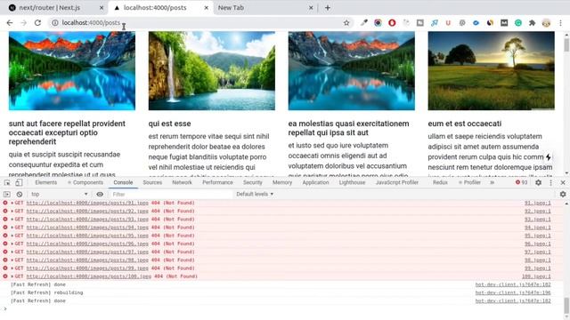
Task: Open the eyedropper color picker extension
Action: click(x=364, y=23)
